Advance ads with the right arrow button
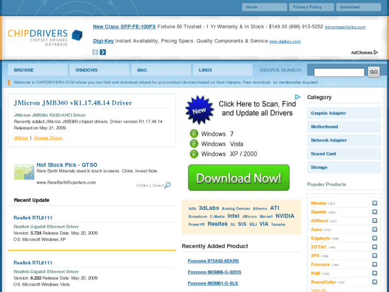The image size is (389, 292). point(103,52)
